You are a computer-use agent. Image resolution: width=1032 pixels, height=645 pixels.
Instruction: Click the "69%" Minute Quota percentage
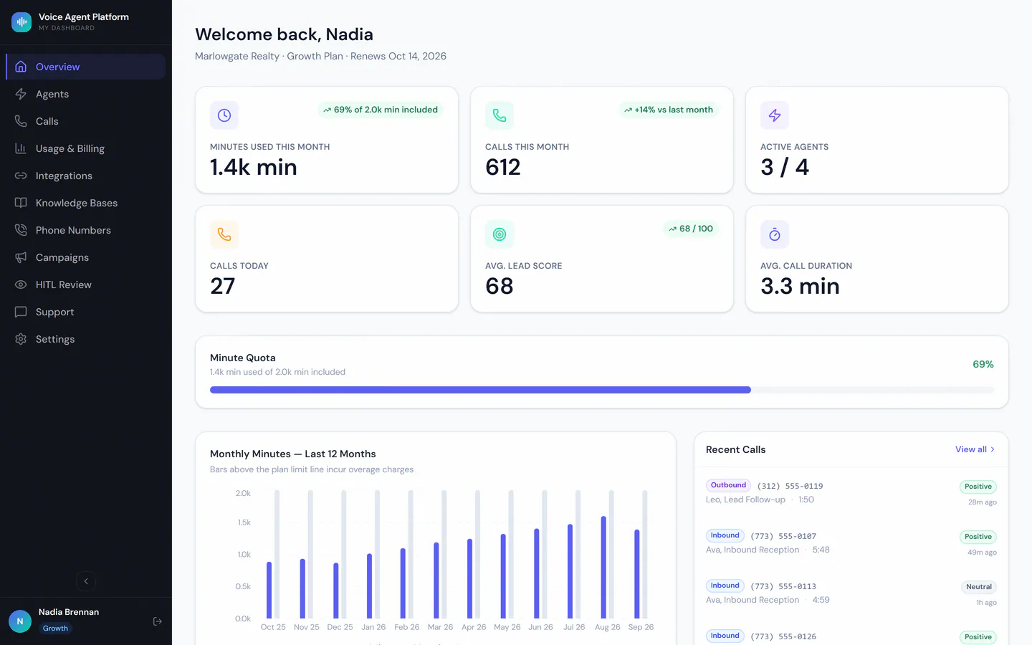click(x=983, y=364)
